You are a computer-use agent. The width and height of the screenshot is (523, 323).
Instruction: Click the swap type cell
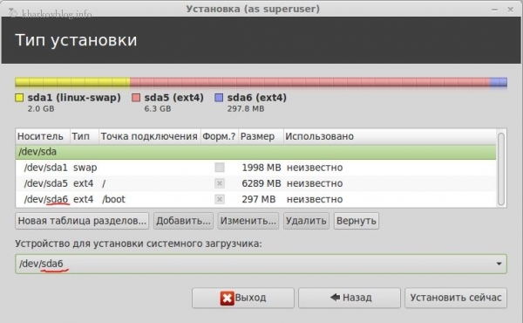(x=85, y=168)
